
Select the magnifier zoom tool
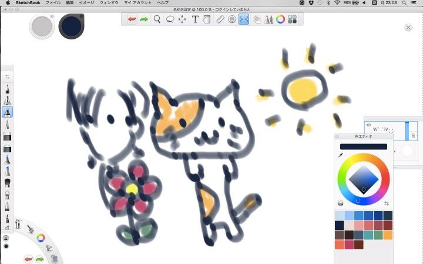point(157,19)
